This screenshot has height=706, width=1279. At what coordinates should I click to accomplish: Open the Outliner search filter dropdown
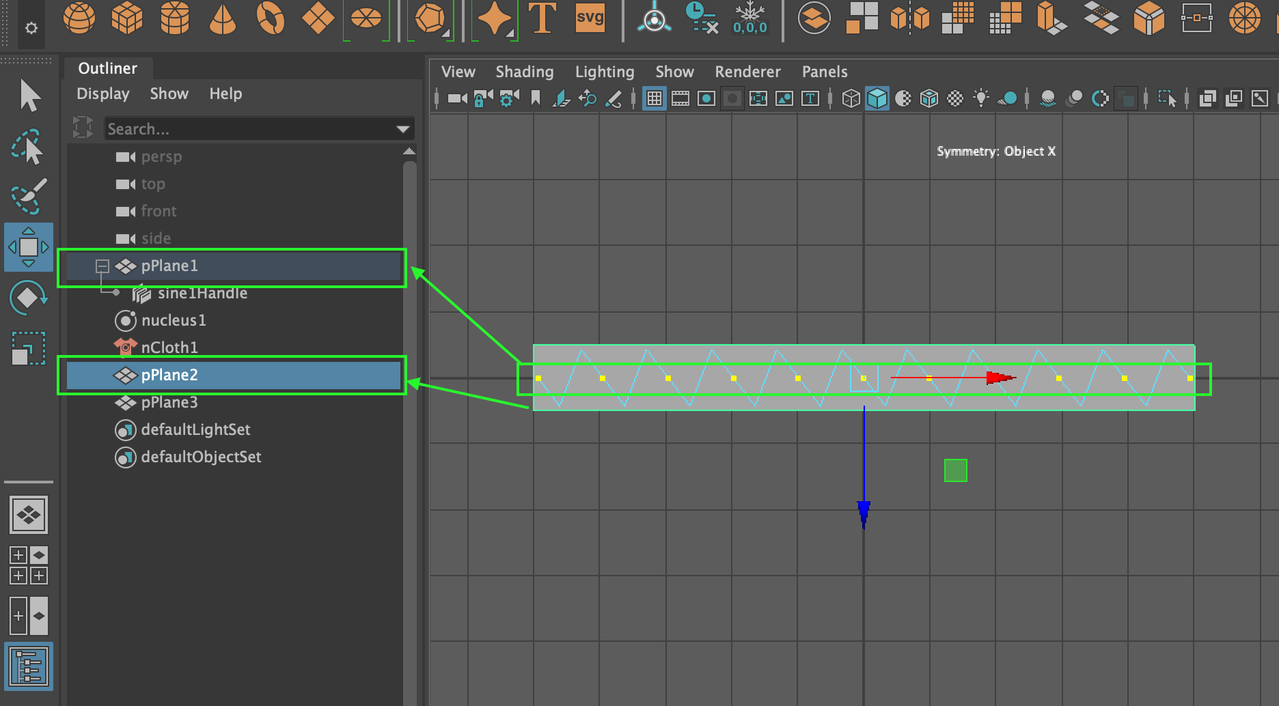click(403, 129)
